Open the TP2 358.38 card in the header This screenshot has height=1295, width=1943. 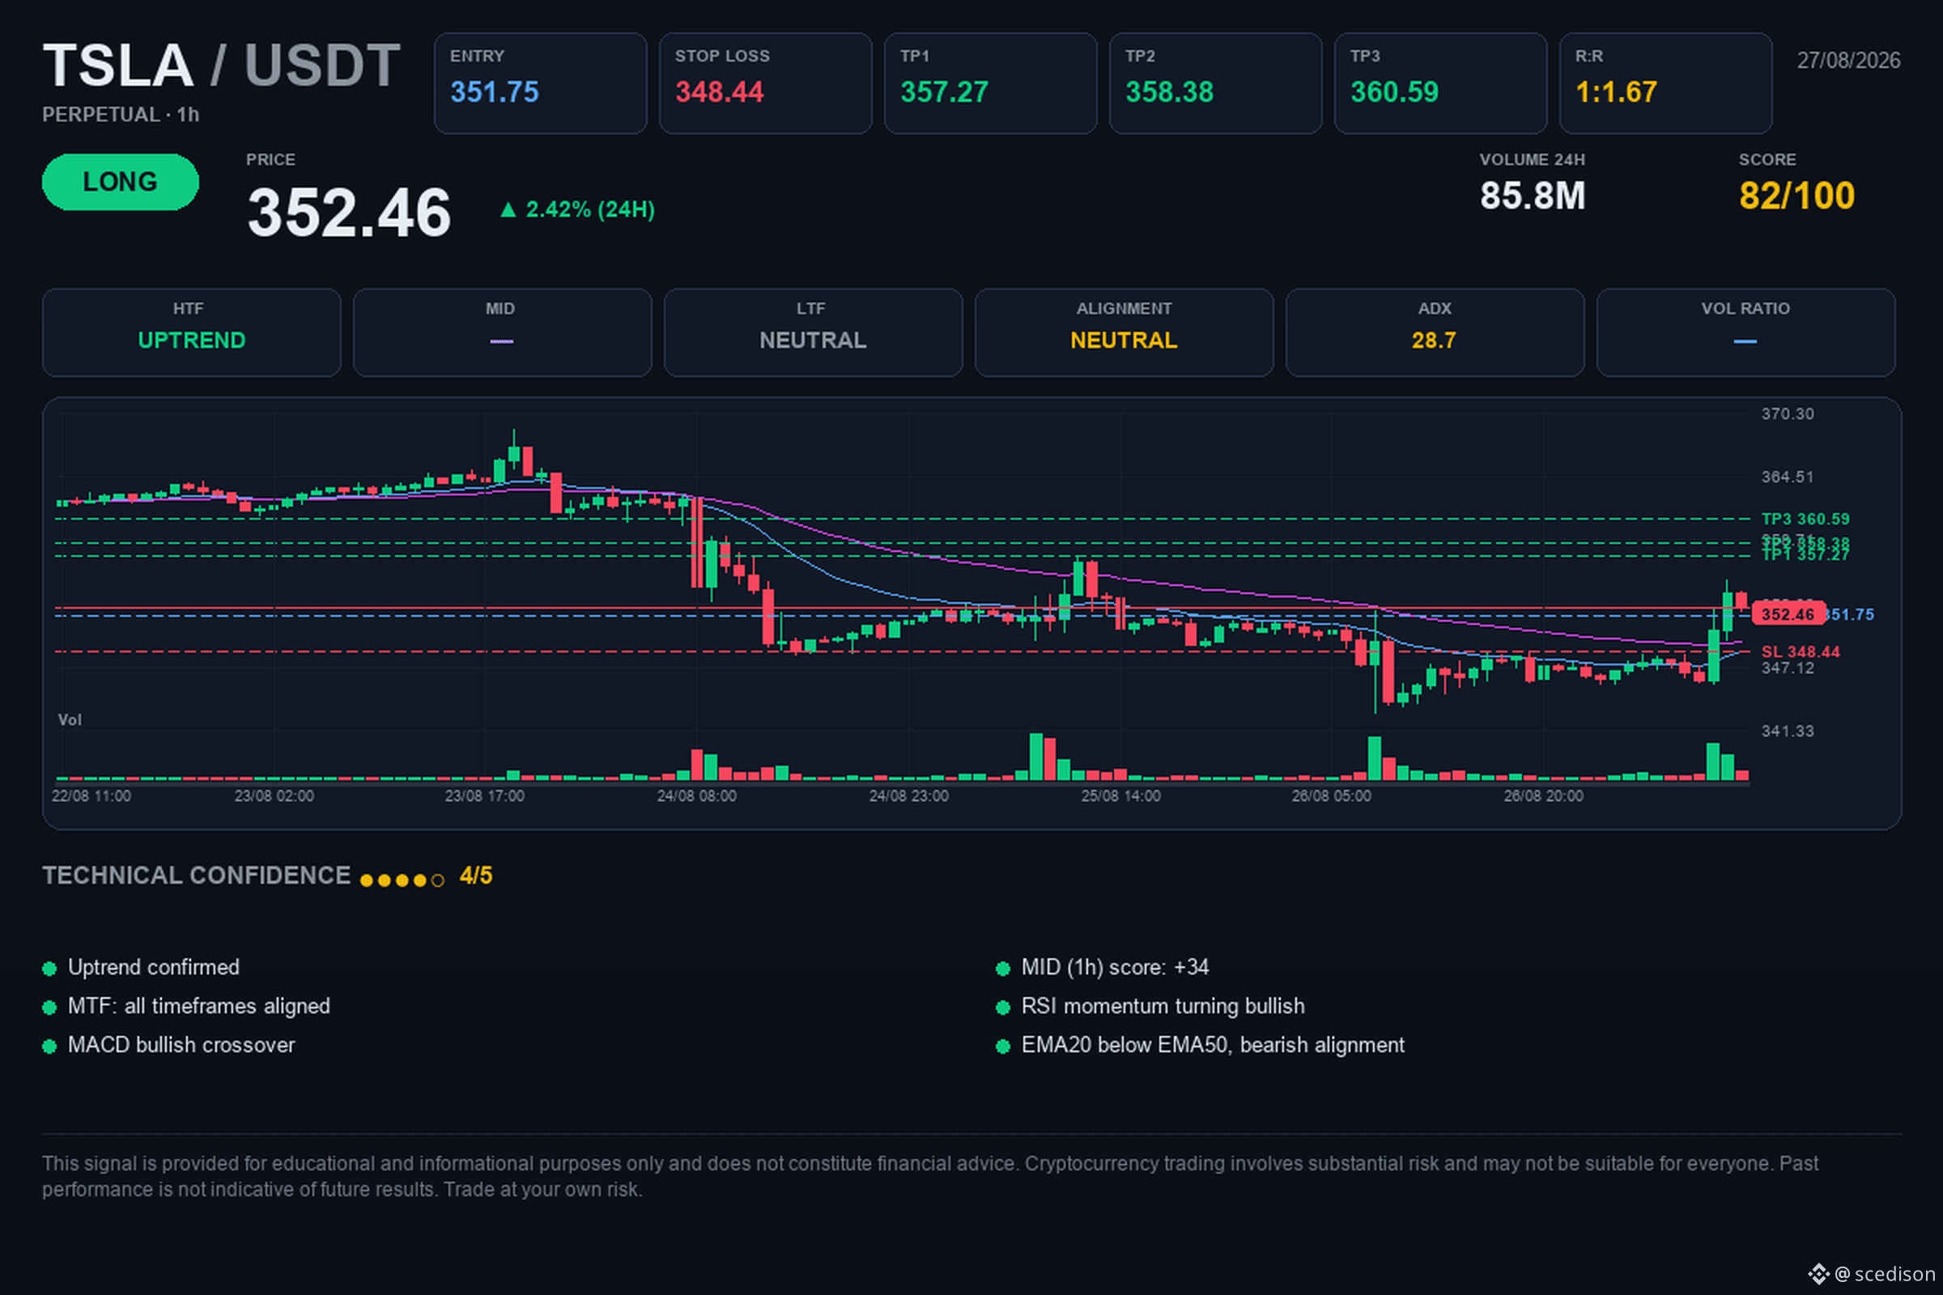(1215, 83)
